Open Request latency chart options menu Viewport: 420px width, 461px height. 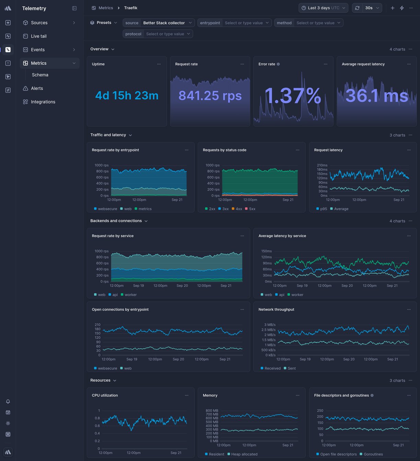click(409, 150)
